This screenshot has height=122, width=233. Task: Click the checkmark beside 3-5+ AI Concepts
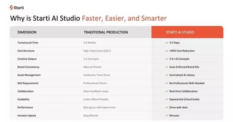(166, 59)
